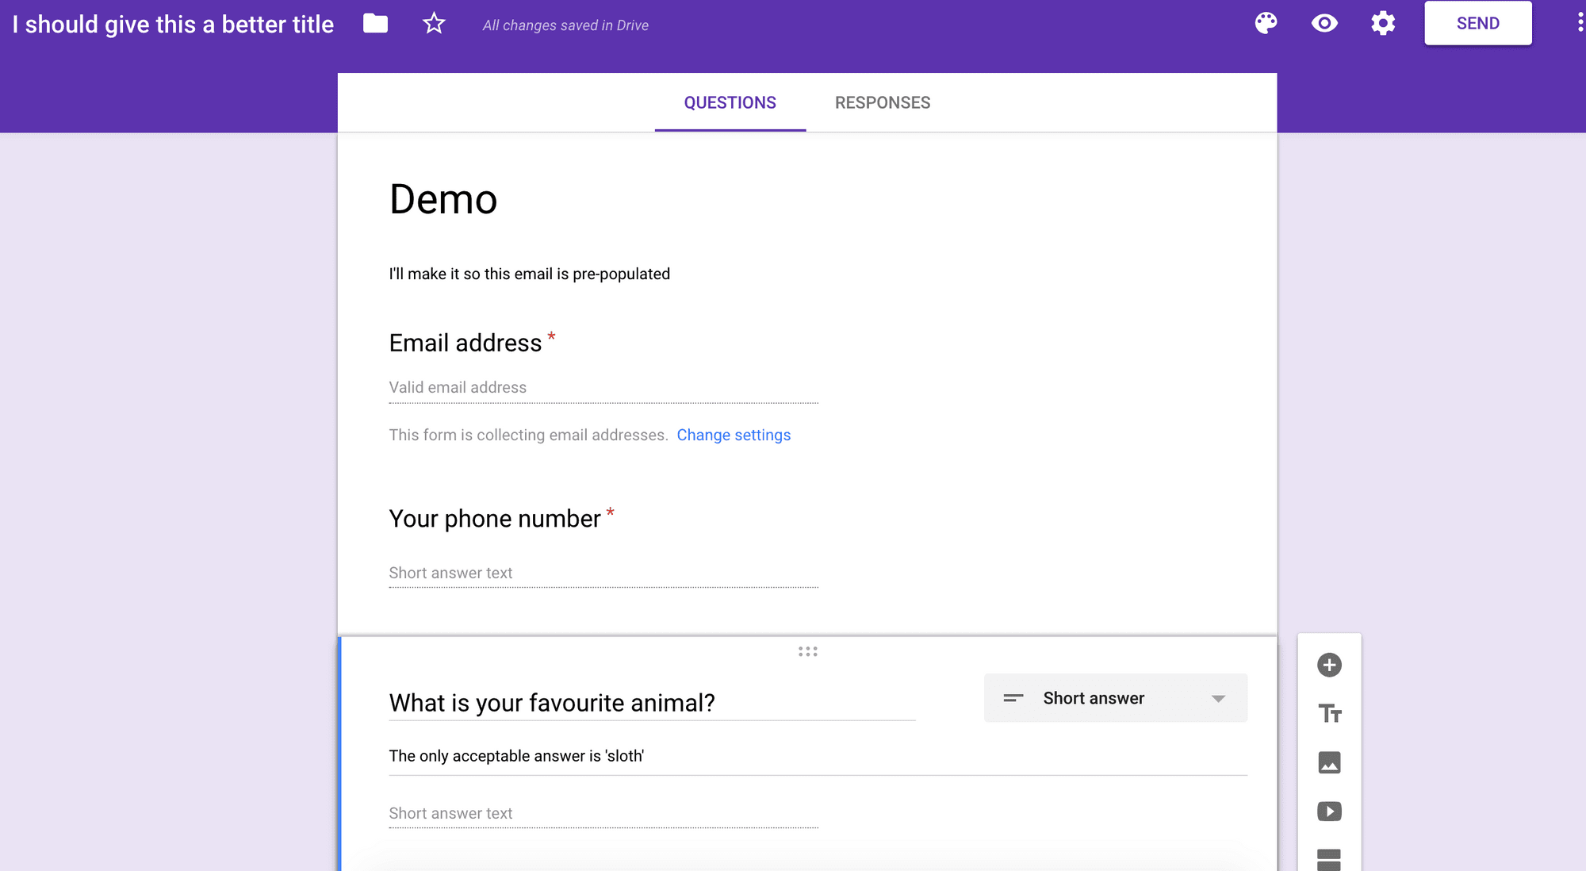Edit the sloth description field
The width and height of the screenshot is (1586, 871).
[x=818, y=756]
